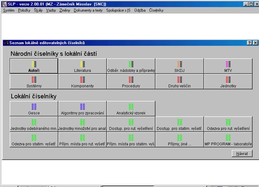Open the Literatura codebook

[82, 66]
